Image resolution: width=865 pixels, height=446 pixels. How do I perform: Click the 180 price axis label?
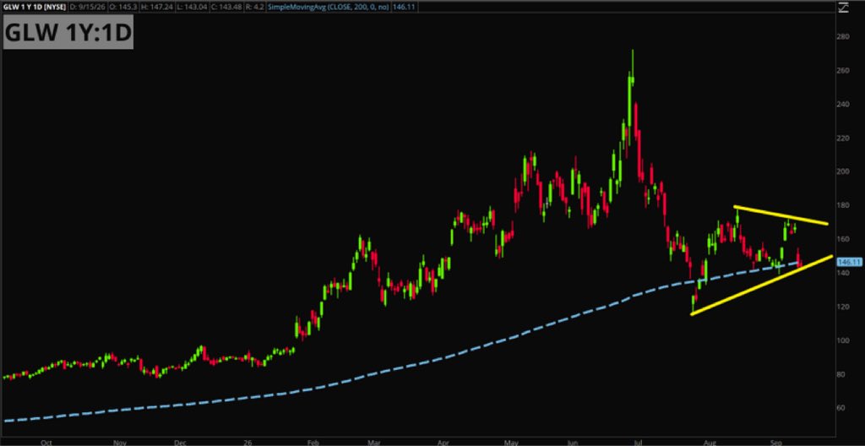[844, 205]
